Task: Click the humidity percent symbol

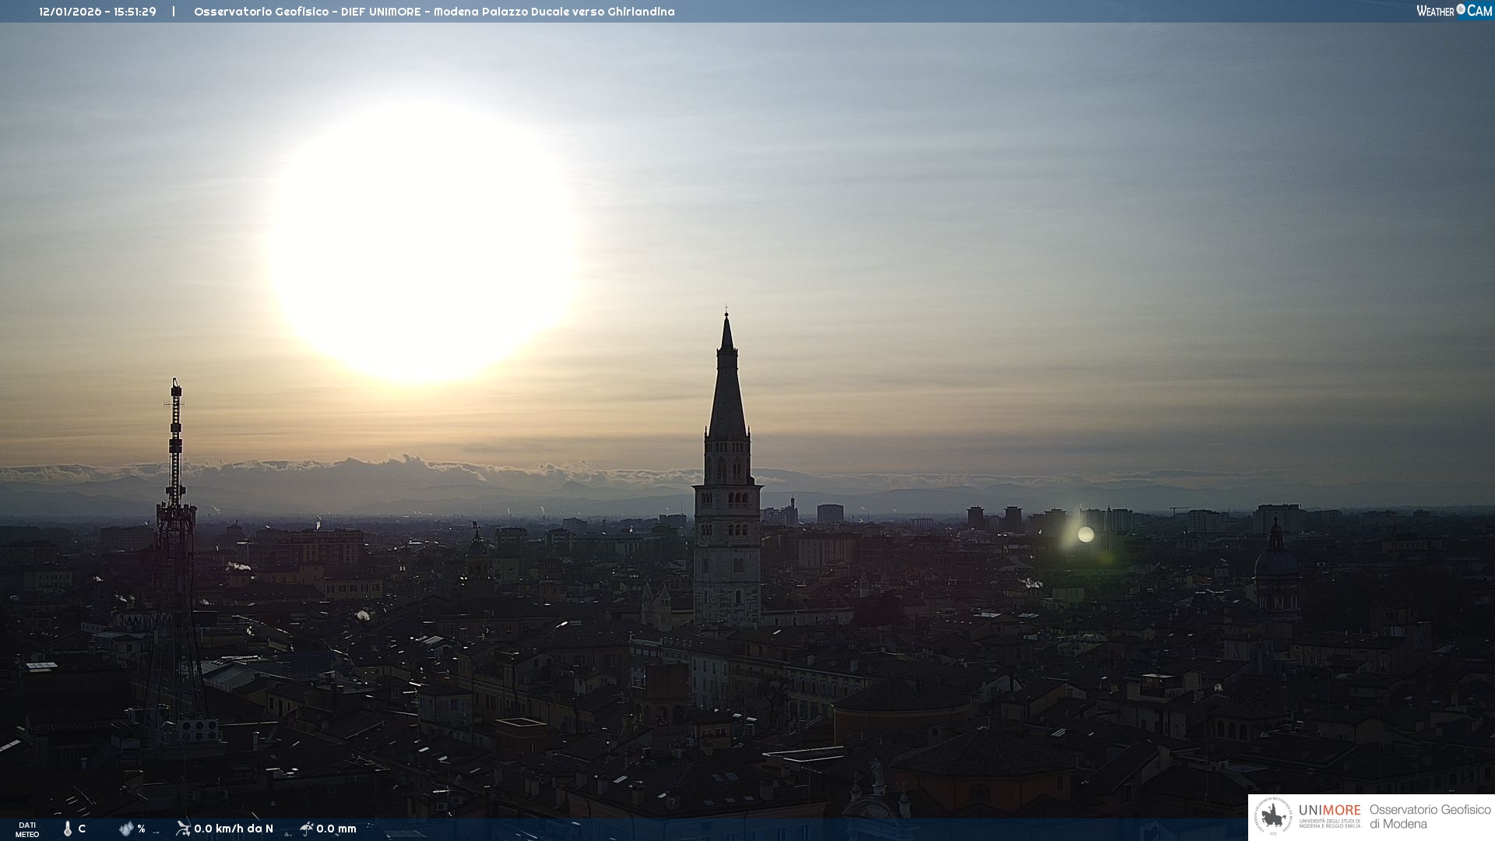Action: [142, 829]
